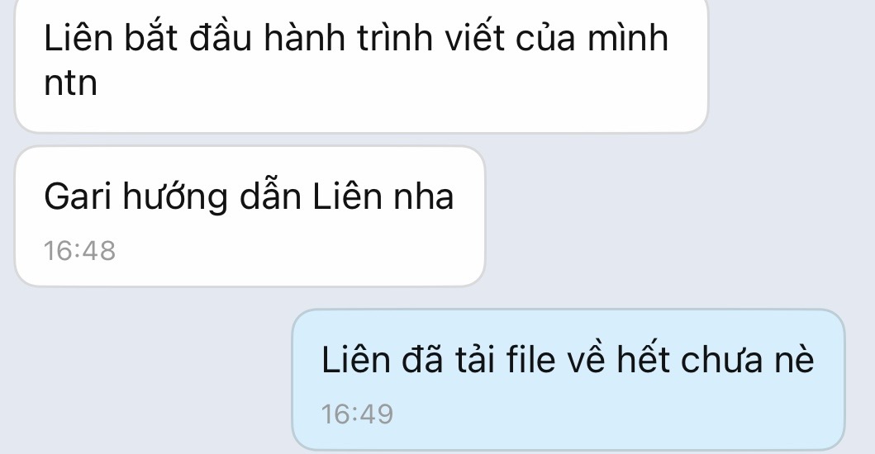The height and width of the screenshot is (454, 875).
Task: Click the word 'nha' ending the second message
Action: 424,197
